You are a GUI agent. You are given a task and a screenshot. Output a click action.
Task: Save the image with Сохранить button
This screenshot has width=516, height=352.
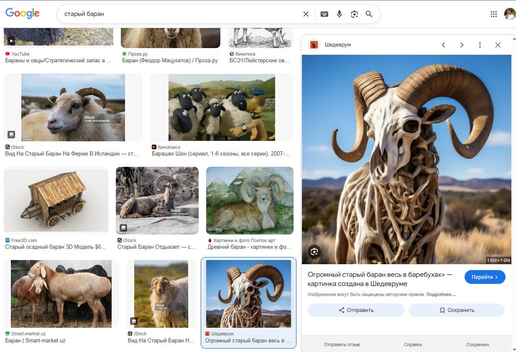456,310
